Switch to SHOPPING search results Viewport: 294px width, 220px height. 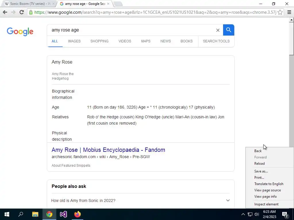[x=99, y=41]
